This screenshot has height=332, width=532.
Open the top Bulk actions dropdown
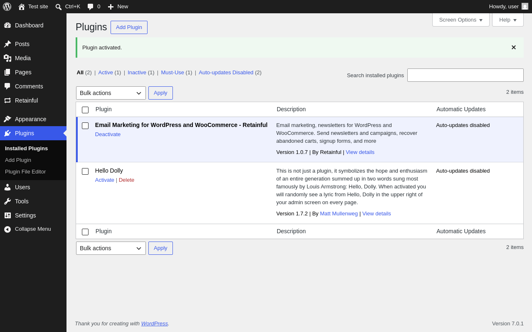tap(111, 93)
